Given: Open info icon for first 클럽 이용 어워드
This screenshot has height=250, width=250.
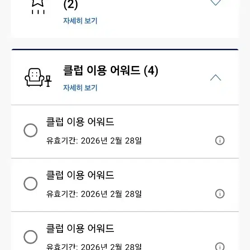Looking at the screenshot, I should tap(220, 141).
